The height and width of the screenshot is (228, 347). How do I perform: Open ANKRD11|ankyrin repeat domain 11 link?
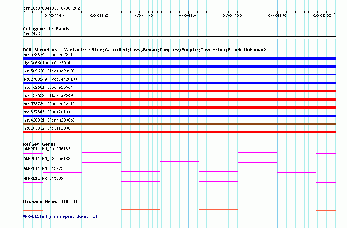[60, 216]
